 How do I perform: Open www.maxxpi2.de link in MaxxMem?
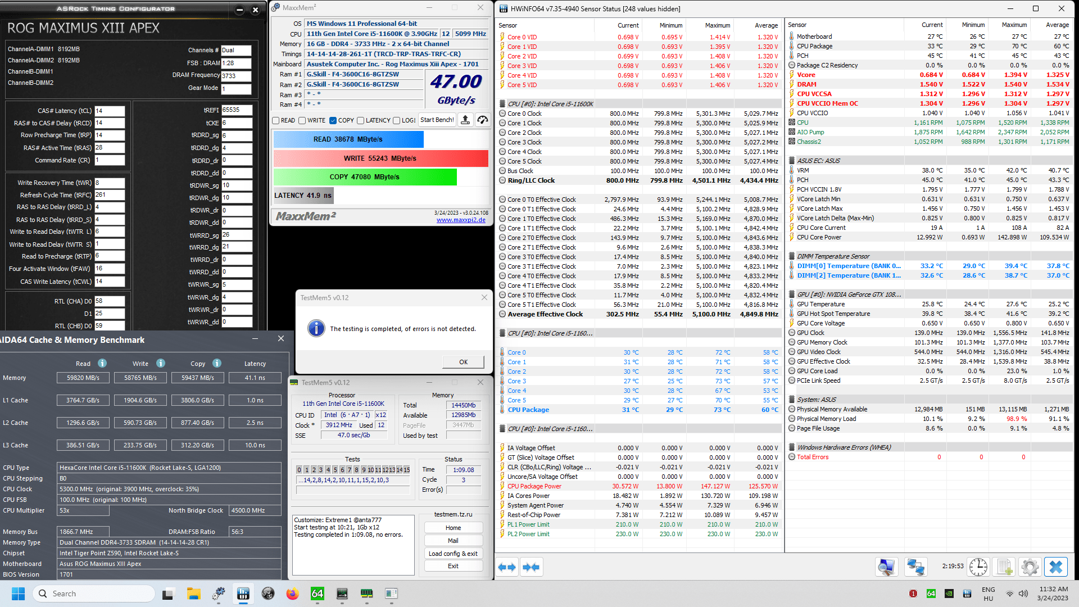tap(461, 220)
